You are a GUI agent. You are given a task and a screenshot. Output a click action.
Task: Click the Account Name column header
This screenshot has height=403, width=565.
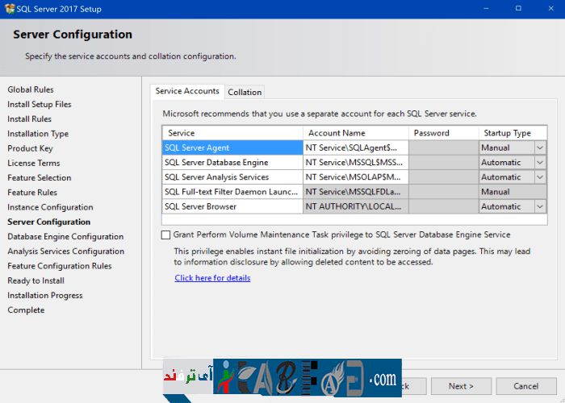pos(355,133)
